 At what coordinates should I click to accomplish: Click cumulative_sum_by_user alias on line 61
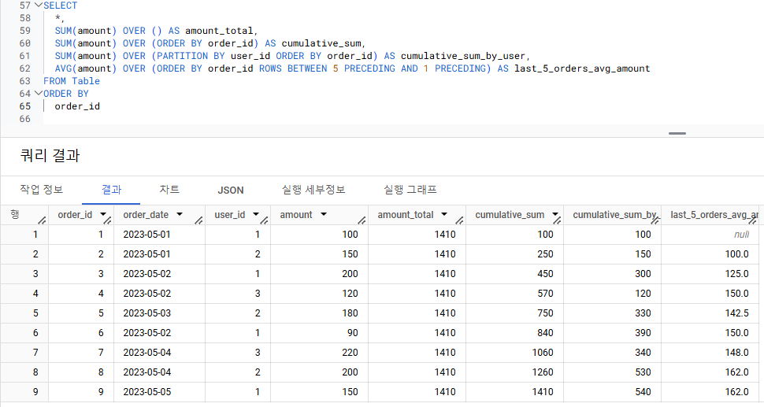[463, 56]
